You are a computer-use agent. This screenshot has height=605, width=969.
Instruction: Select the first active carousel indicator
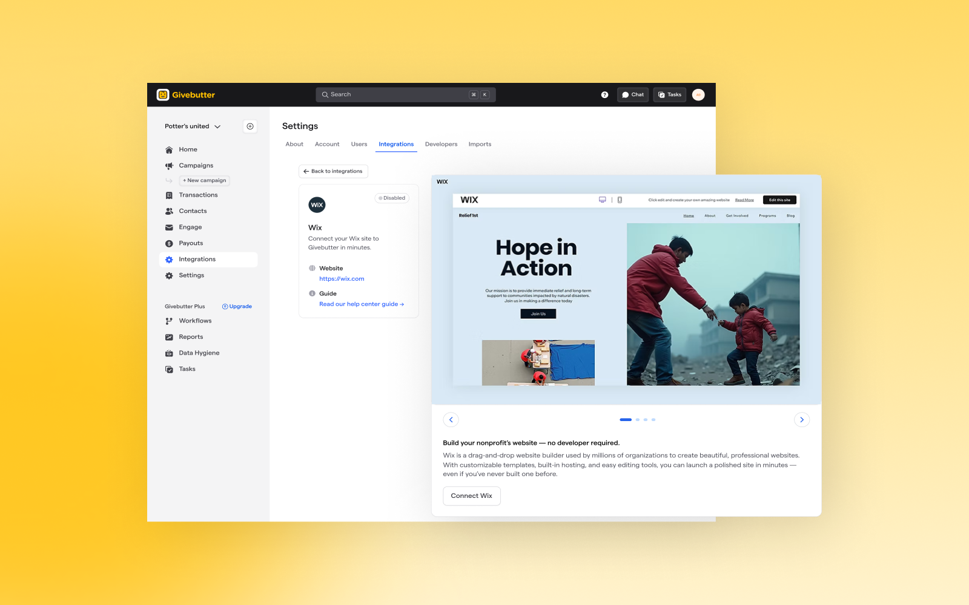626,420
